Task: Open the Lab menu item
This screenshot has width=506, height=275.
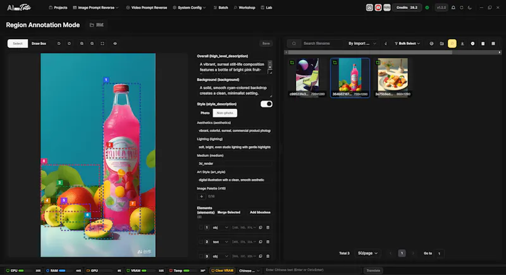Action: pyautogui.click(x=266, y=8)
